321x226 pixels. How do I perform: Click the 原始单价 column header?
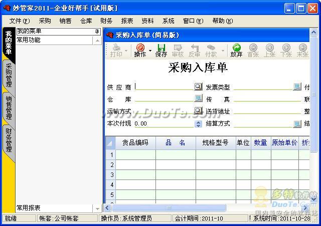click(285, 143)
